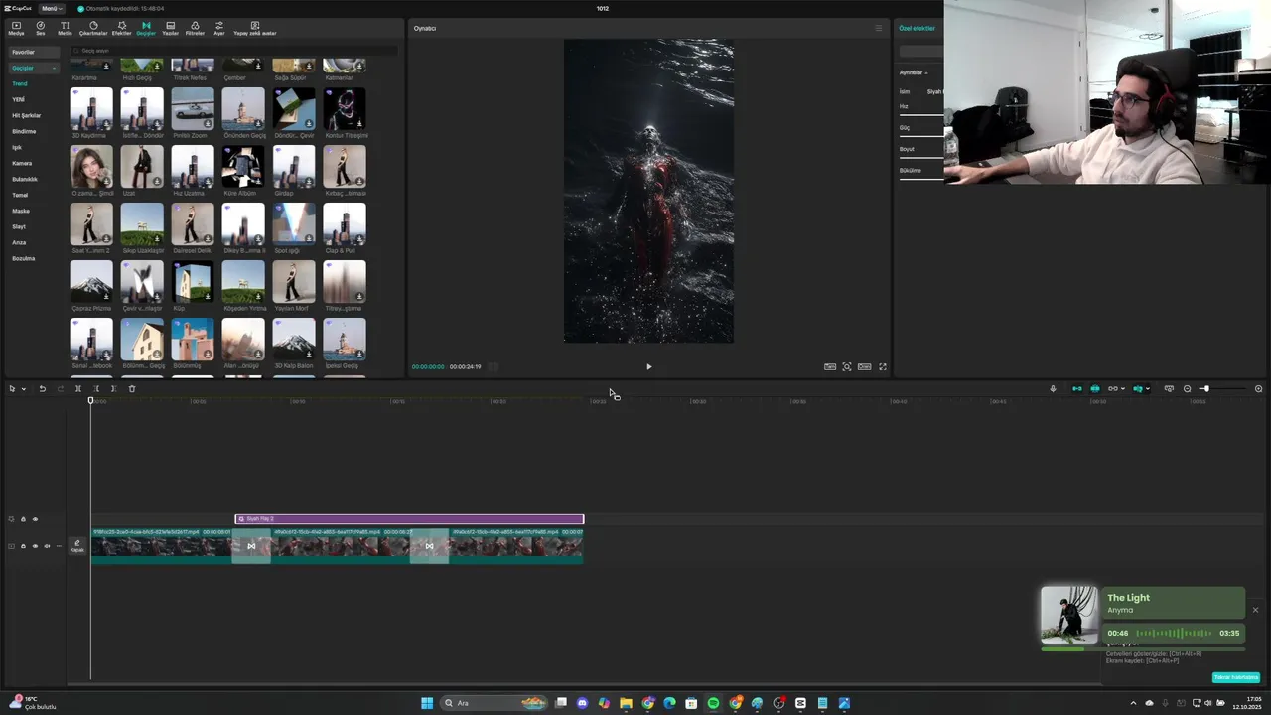Open the Çıkartmalar stickers tab
1271x715 pixels.
point(93,28)
